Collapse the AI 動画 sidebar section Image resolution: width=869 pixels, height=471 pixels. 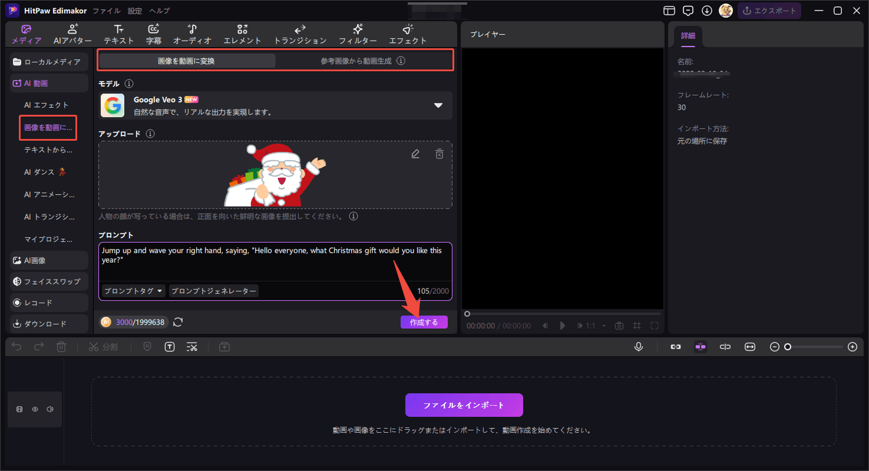click(49, 84)
